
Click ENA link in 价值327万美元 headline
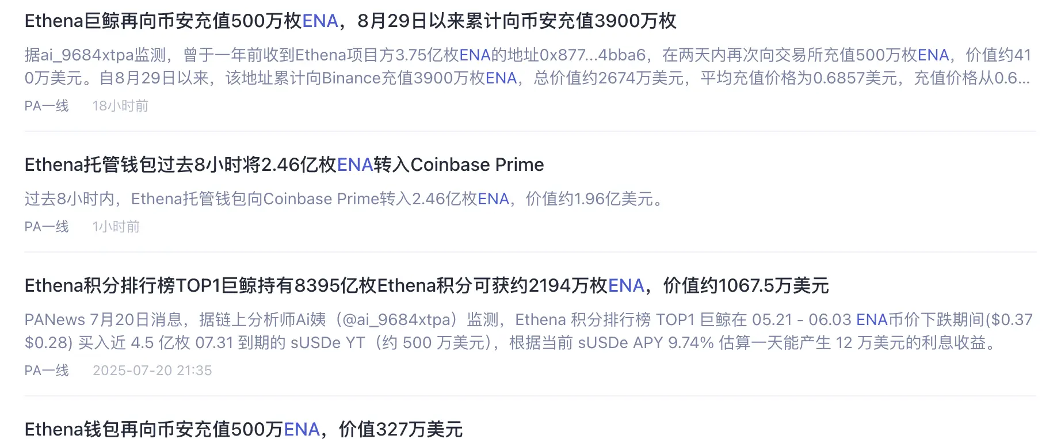[x=301, y=430]
